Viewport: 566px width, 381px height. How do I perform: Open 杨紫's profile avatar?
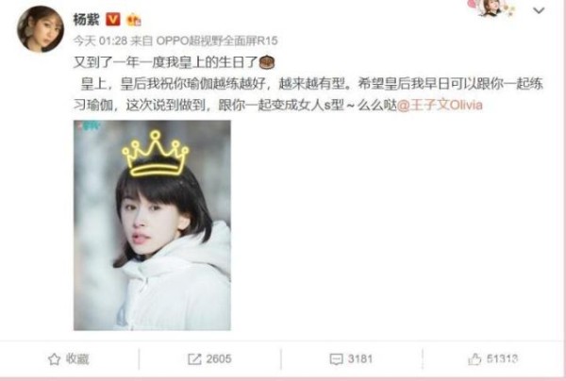click(x=41, y=29)
